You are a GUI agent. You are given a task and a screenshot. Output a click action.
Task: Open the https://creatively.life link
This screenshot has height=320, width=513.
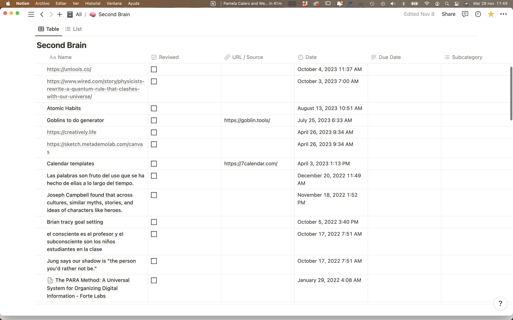[x=71, y=132]
